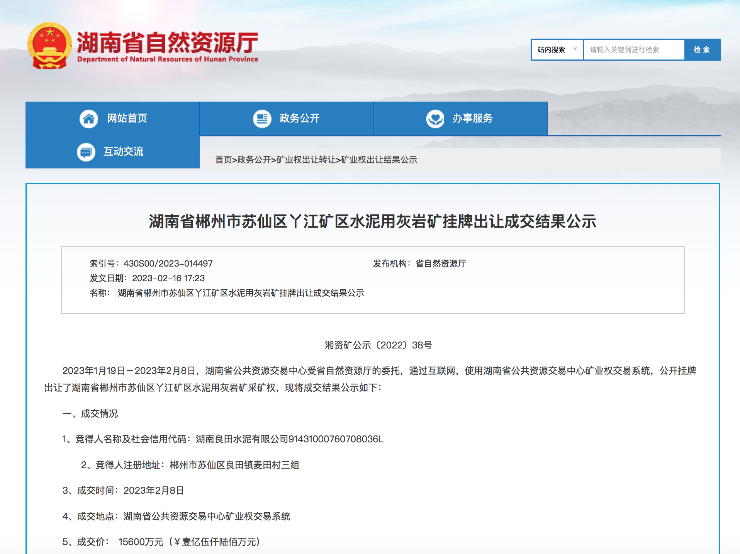Select the registered address 郴州市苏仙区良田镇麦田村三组
The image size is (740, 554).
coord(235,465)
